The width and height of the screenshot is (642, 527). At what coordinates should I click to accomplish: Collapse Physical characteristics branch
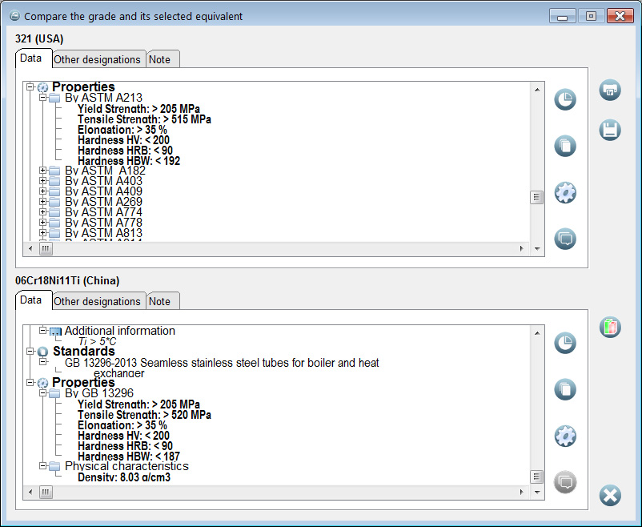pyautogui.click(x=42, y=465)
